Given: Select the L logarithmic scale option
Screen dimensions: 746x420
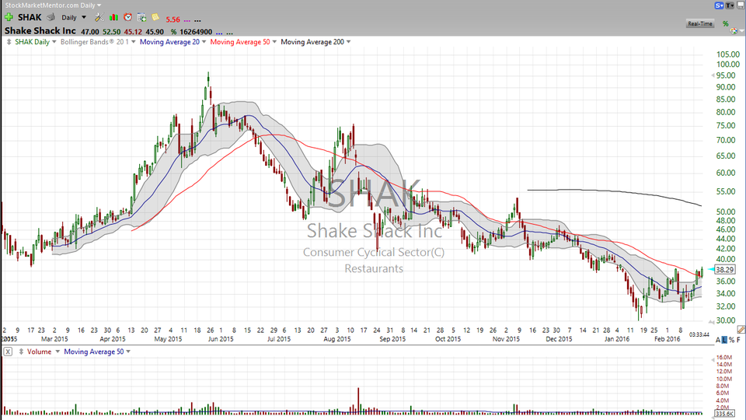Looking at the screenshot, I should point(724,340).
